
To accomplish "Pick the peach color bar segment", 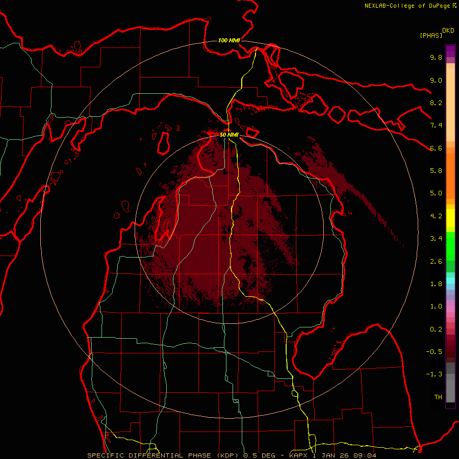I will click(450, 105).
